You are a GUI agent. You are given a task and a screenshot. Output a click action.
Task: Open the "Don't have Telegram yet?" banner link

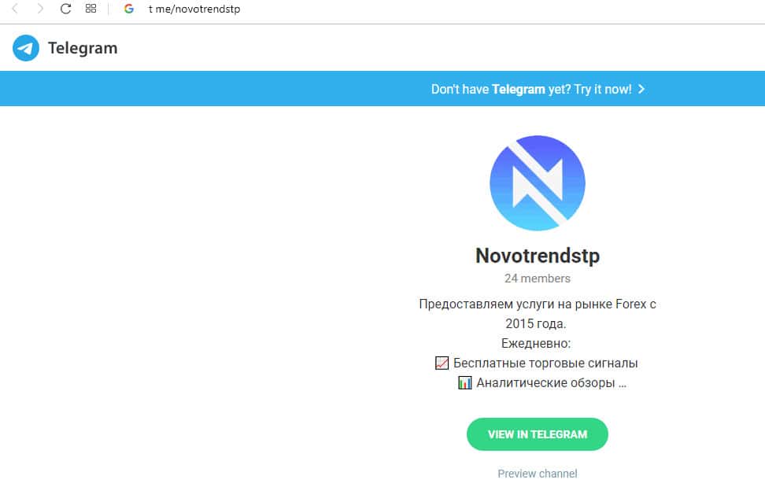click(538, 89)
